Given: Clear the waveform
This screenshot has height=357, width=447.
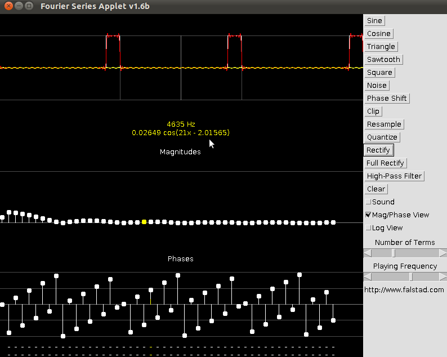Looking at the screenshot, I should point(376,189).
